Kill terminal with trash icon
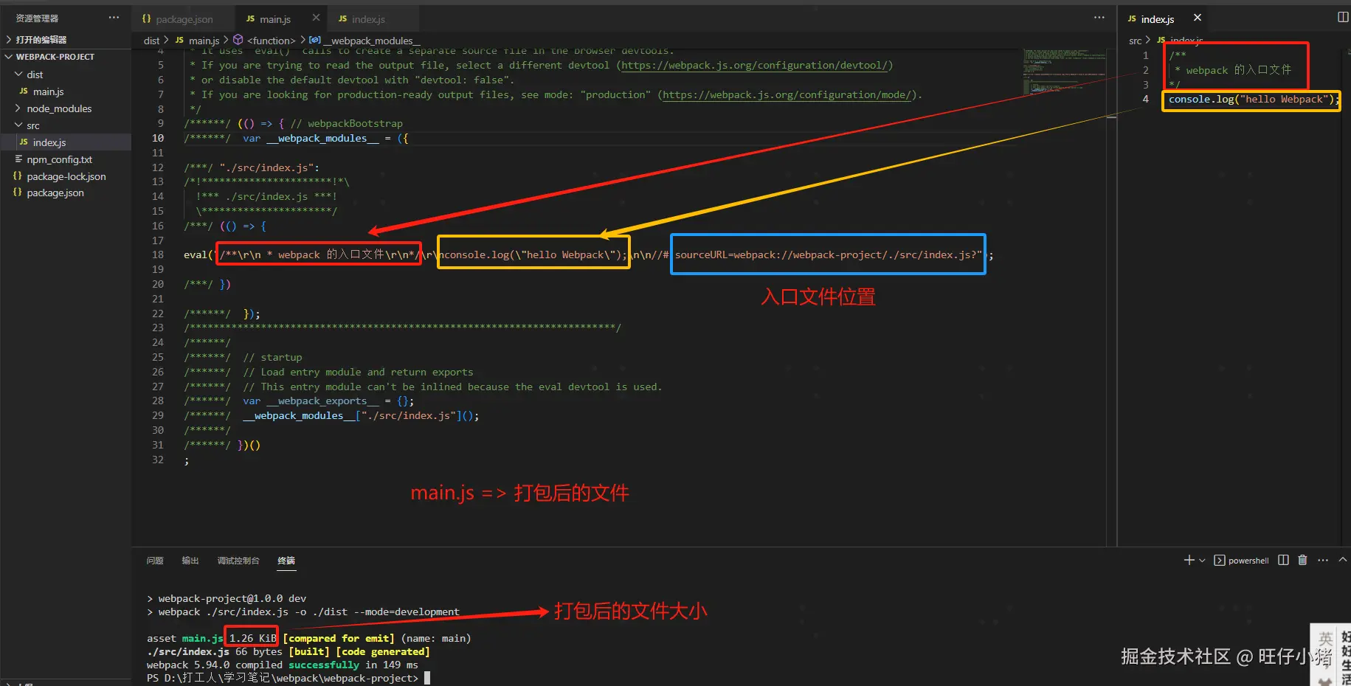This screenshot has height=686, width=1351. (1302, 560)
